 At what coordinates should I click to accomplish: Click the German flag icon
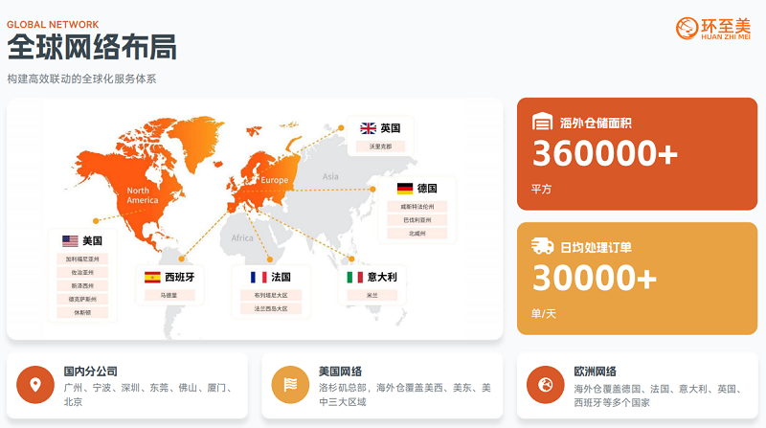(405, 189)
